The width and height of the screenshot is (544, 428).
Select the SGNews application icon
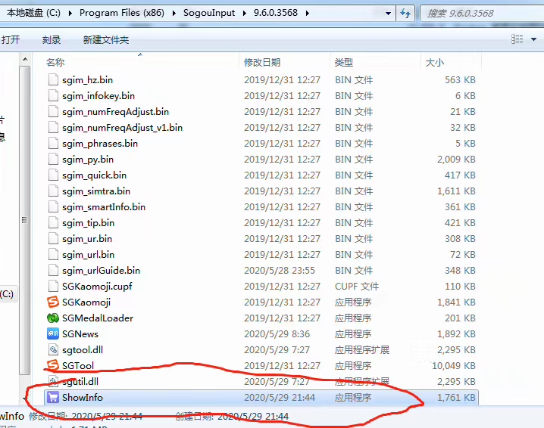[53, 334]
